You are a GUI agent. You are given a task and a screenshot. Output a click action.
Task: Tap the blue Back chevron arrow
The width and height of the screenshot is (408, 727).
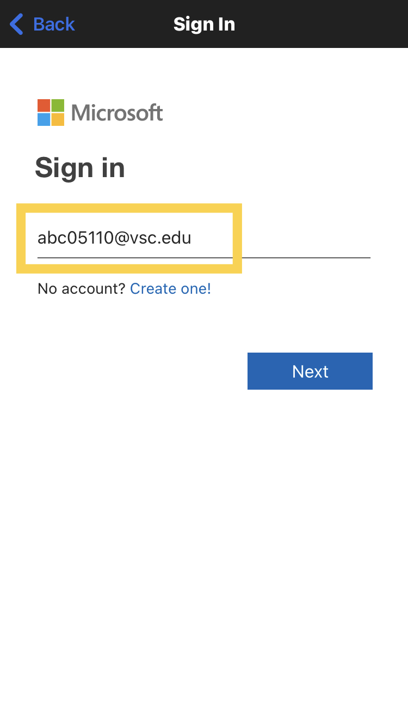[x=16, y=25]
